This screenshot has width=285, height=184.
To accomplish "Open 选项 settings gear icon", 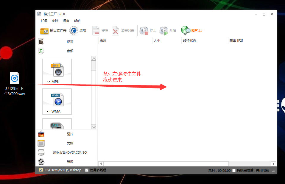I will point(74,30).
